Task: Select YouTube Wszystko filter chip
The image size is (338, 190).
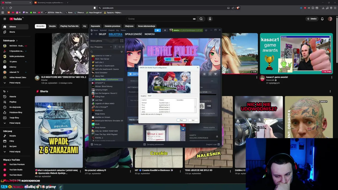Action: click(x=40, y=26)
